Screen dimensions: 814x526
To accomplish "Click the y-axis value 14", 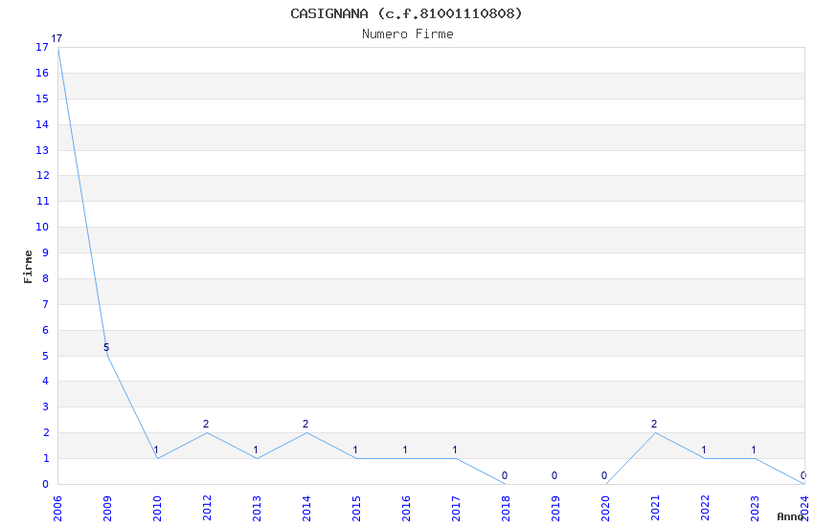I will (42, 124).
